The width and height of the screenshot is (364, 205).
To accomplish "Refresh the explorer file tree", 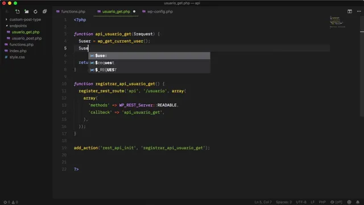I will tap(35, 11).
